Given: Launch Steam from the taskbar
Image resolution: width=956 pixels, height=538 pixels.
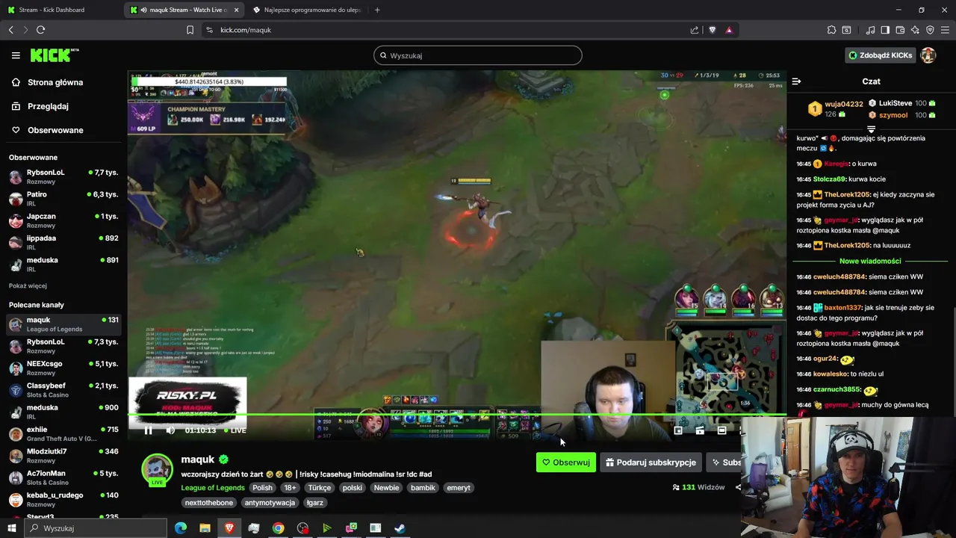Looking at the screenshot, I should click(x=400, y=528).
